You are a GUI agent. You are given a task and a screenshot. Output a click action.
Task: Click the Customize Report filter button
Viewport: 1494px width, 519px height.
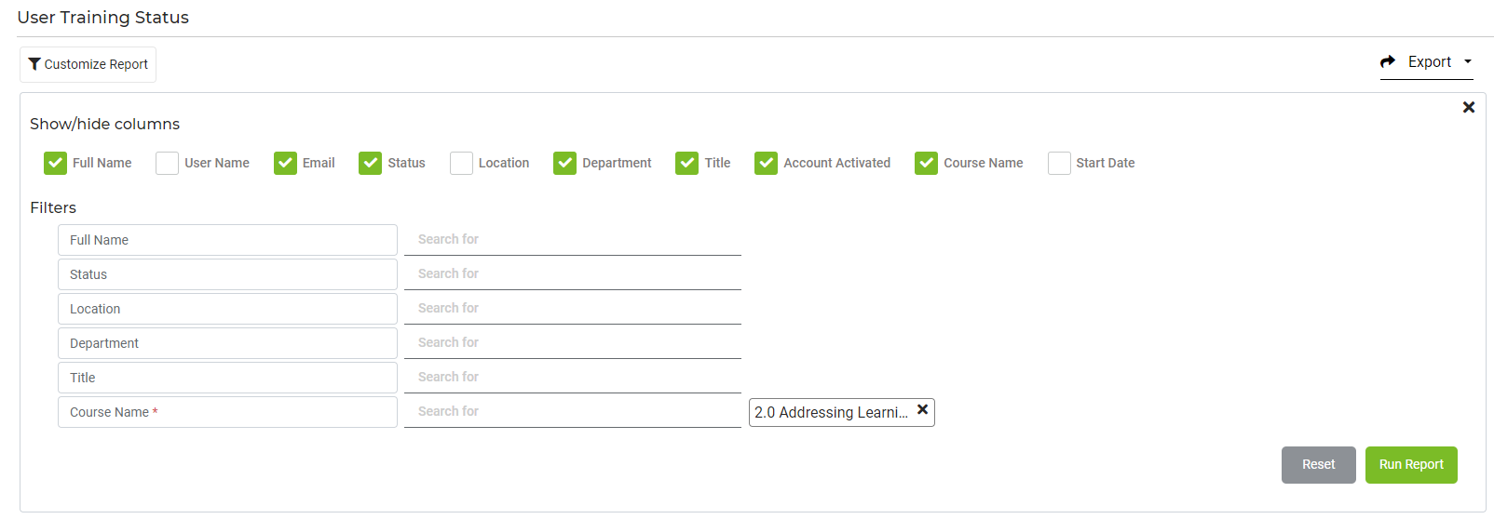coord(88,64)
